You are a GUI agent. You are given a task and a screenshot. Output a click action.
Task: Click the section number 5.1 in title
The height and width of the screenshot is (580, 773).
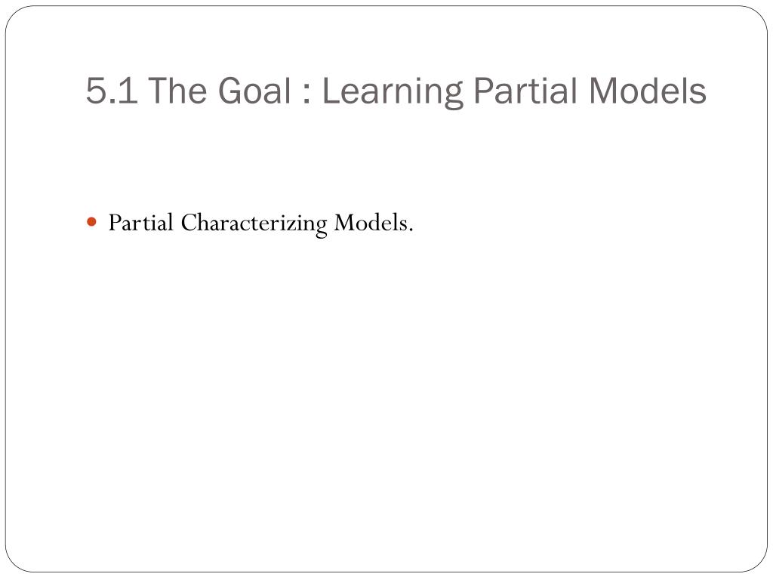pyautogui.click(x=112, y=91)
